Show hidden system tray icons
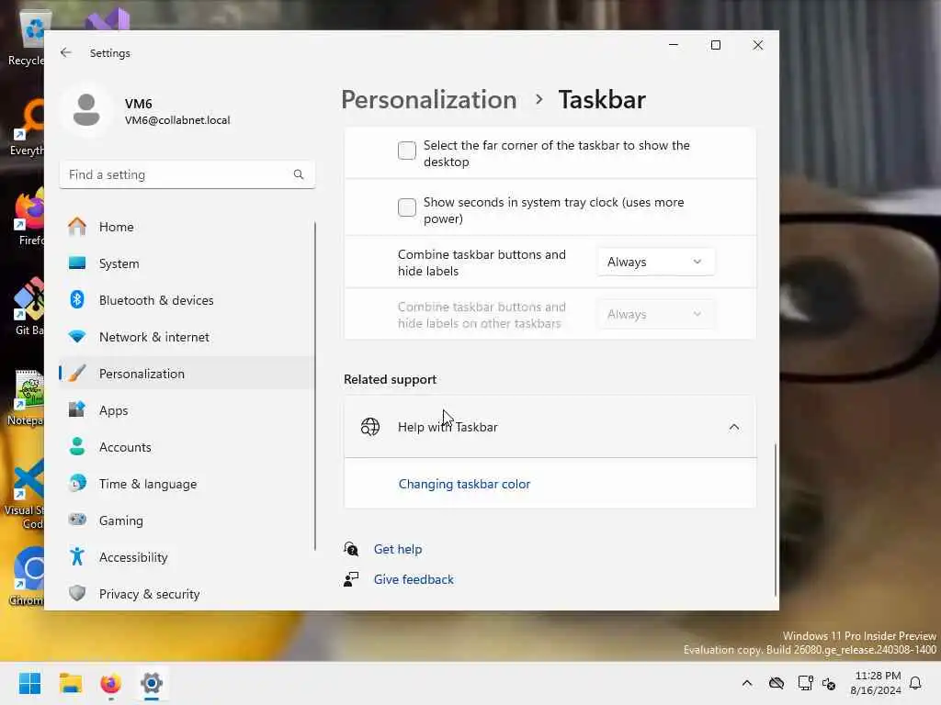Viewport: 941px width, 705px height. 747,683
